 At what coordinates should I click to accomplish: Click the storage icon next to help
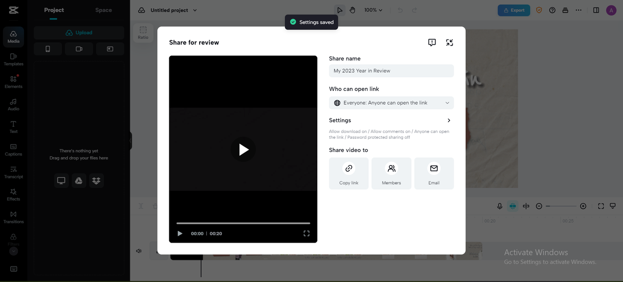[x=565, y=10]
